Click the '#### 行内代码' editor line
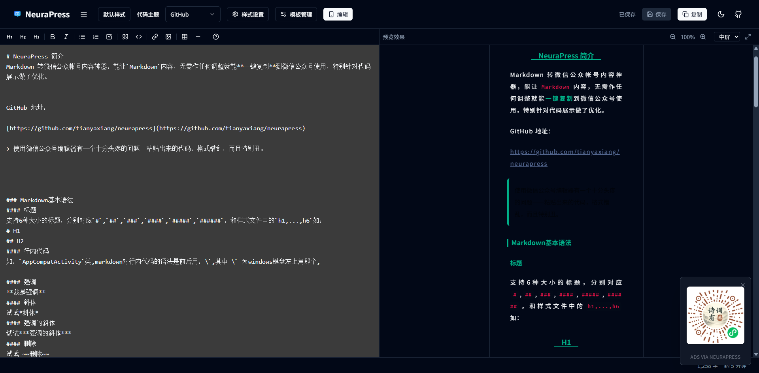The width and height of the screenshot is (759, 373). pyautogui.click(x=28, y=251)
